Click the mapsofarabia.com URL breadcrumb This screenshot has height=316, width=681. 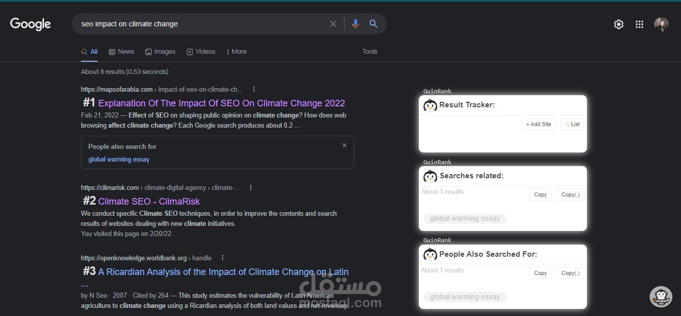pyautogui.click(x=162, y=89)
